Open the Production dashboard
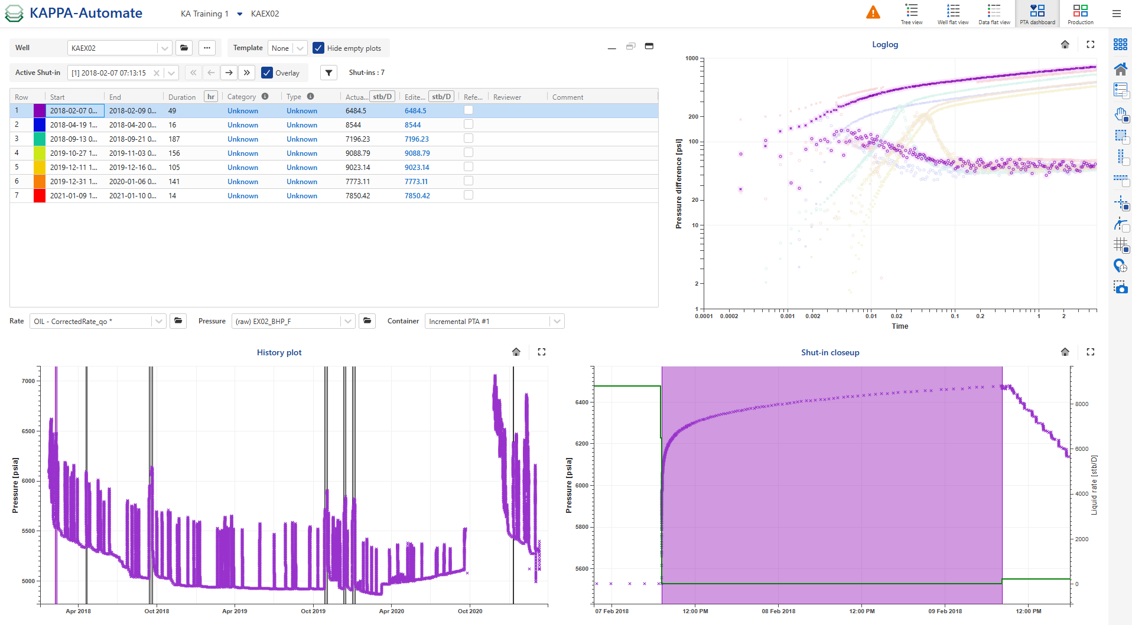This screenshot has height=625, width=1132. [x=1081, y=13]
